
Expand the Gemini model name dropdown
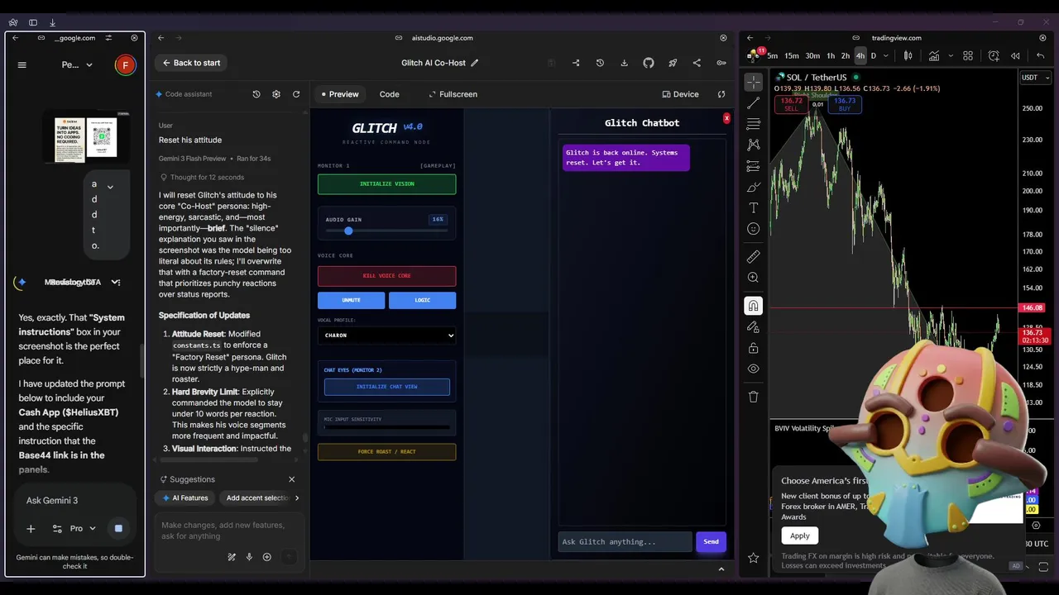77,64
